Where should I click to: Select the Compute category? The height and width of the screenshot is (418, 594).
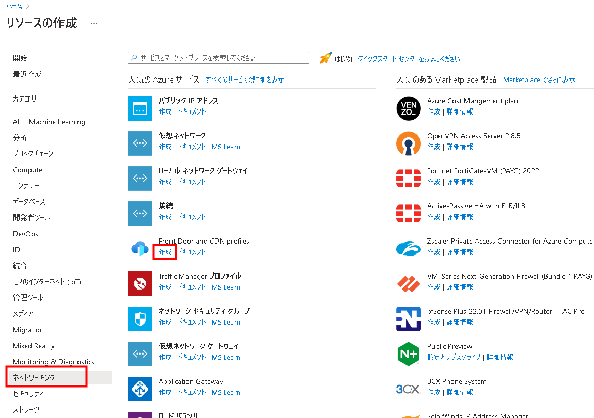28,170
